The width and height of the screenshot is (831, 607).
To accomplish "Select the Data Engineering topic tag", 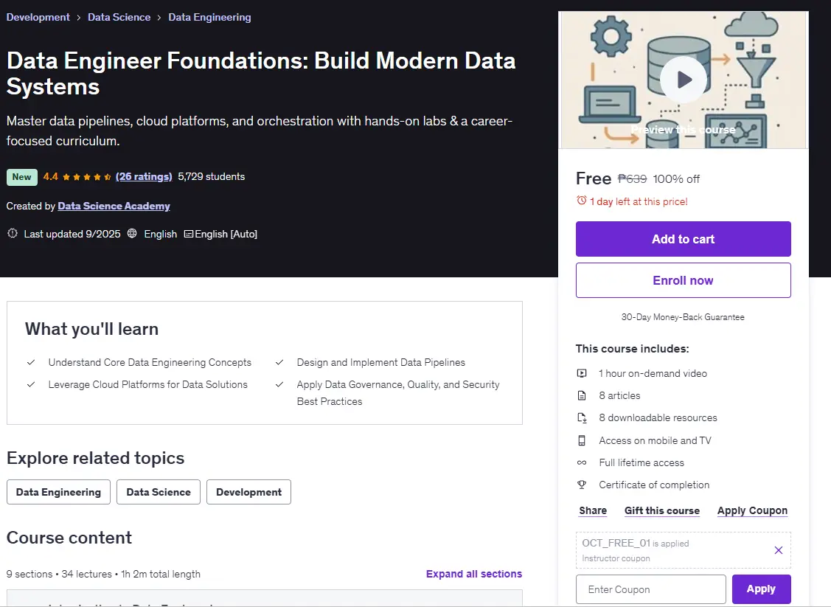I will tap(58, 492).
